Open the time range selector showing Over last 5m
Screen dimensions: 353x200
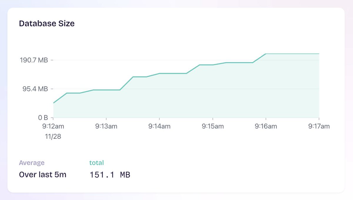coord(43,174)
